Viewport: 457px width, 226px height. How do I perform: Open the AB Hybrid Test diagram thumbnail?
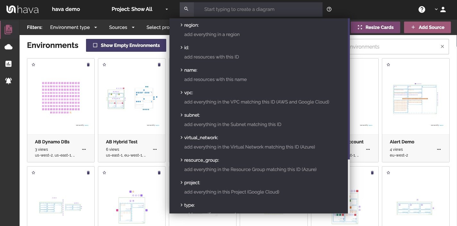[132, 98]
